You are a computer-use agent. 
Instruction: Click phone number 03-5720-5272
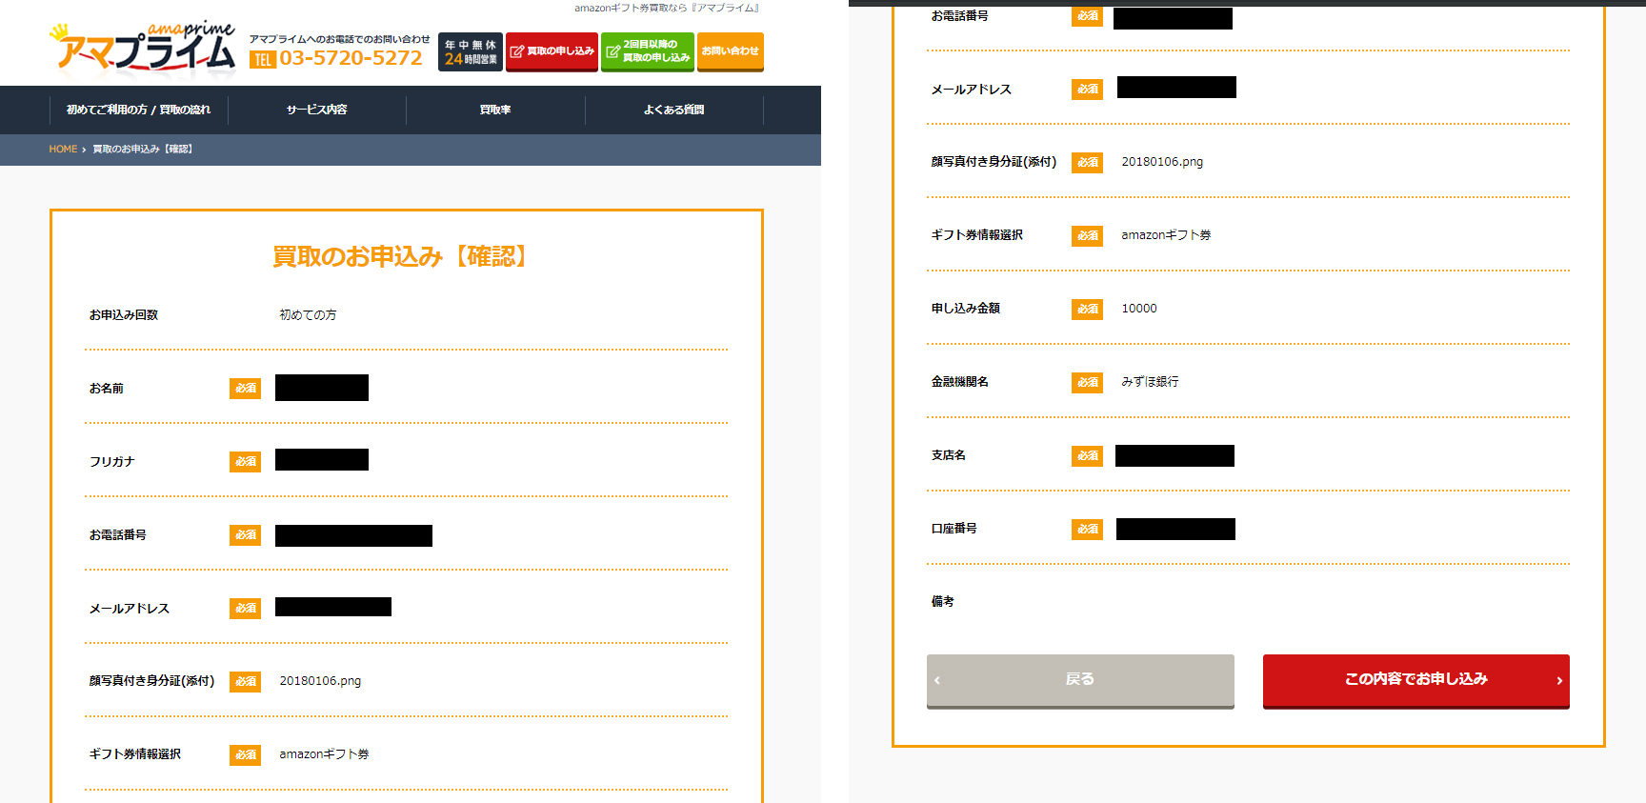pyautogui.click(x=351, y=58)
